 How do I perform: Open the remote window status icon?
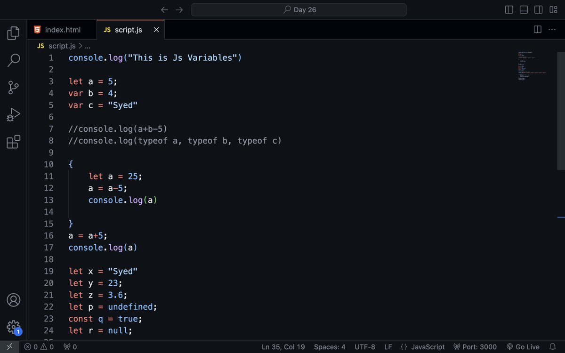coord(9,347)
